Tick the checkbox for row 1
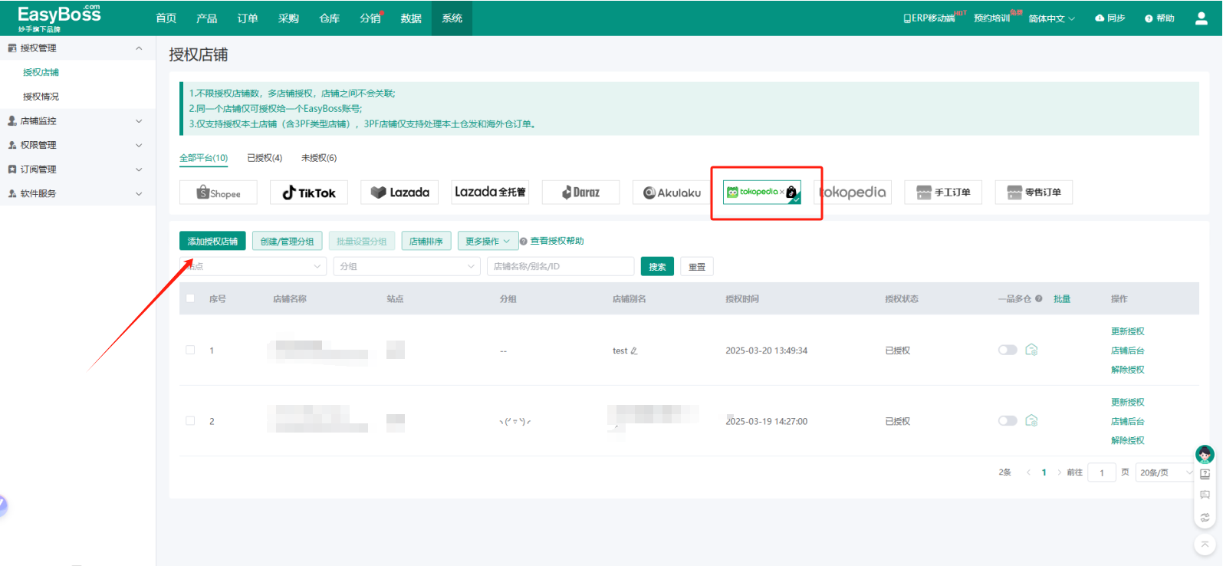 coord(190,350)
